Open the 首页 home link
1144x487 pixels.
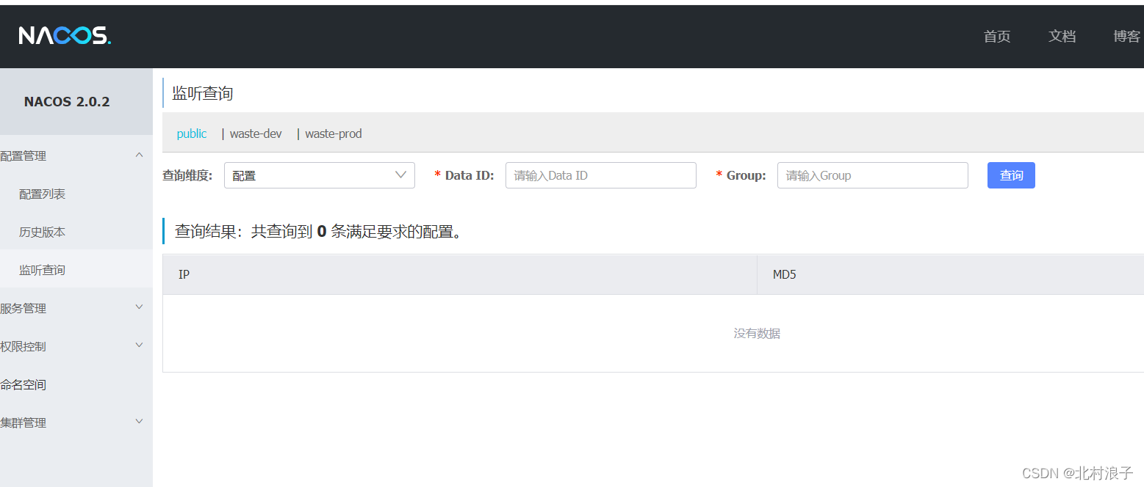pos(997,37)
